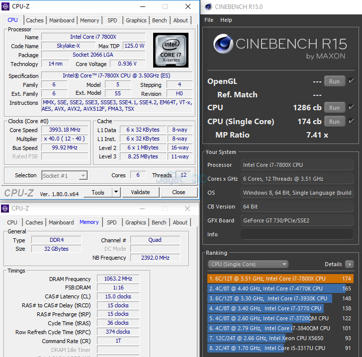Click the CPU-Z app icon in top window title bar
This screenshot has height=357, width=362.
pyautogui.click(x=5, y=6)
